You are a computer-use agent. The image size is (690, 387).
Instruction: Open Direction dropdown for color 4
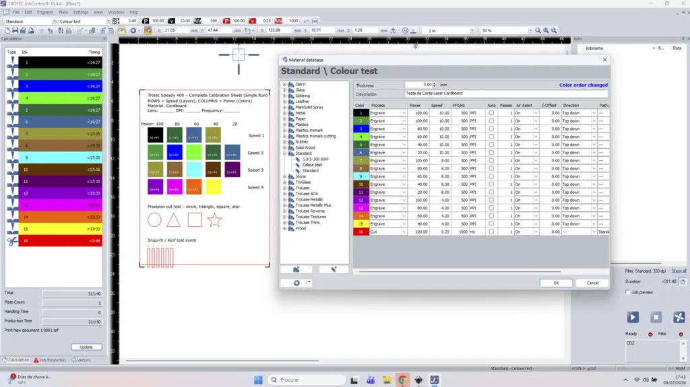click(594, 137)
